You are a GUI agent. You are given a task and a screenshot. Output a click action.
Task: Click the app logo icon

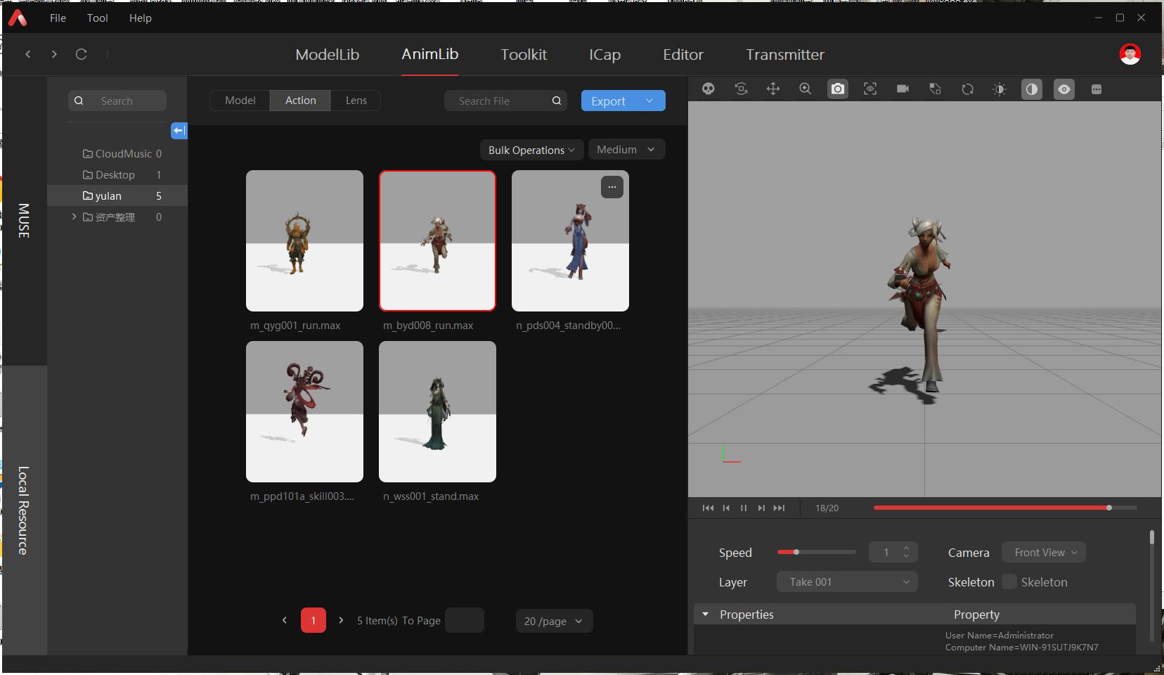[18, 18]
